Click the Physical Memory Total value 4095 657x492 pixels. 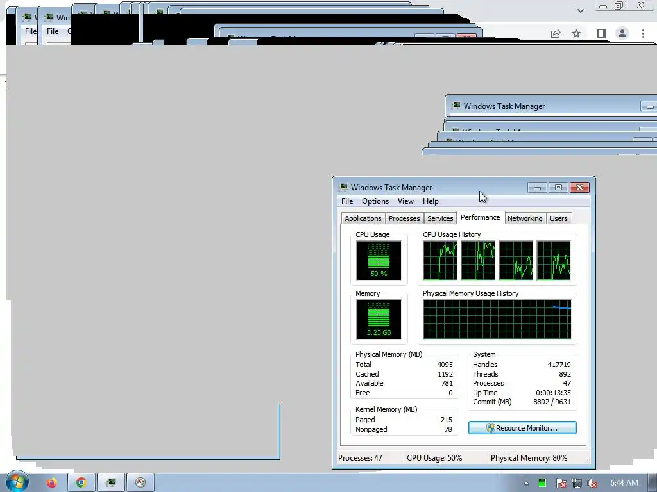coord(445,365)
